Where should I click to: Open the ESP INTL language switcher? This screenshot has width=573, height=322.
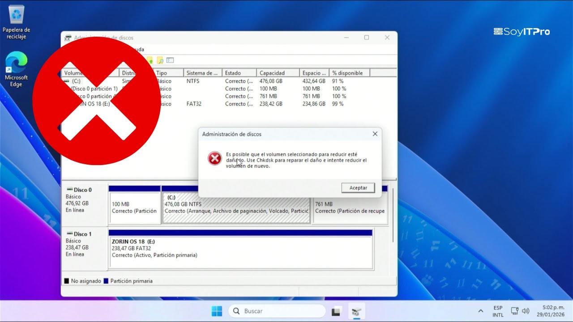[498, 311]
